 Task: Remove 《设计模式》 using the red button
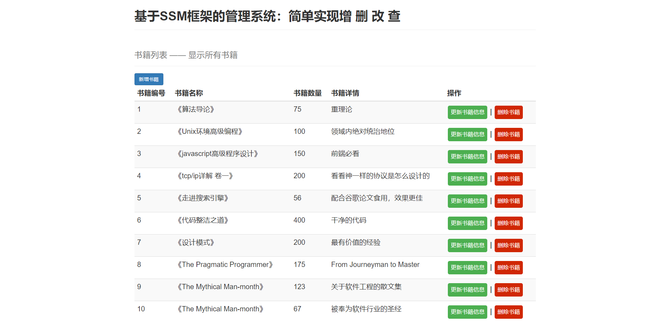point(508,245)
